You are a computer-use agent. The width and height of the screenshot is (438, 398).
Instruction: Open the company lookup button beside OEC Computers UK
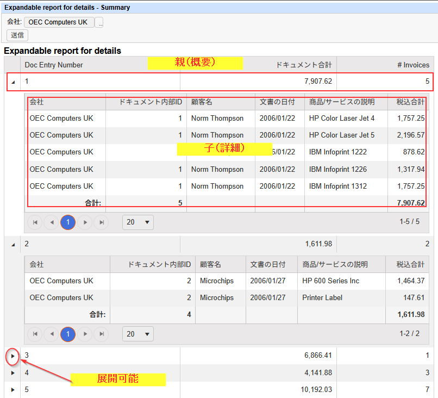[x=99, y=22]
